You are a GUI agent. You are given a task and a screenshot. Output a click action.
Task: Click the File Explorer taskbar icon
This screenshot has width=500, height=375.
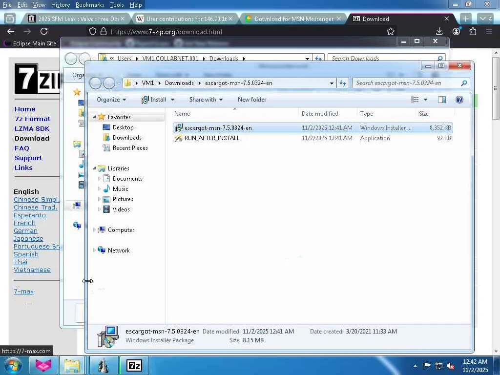pos(72,365)
